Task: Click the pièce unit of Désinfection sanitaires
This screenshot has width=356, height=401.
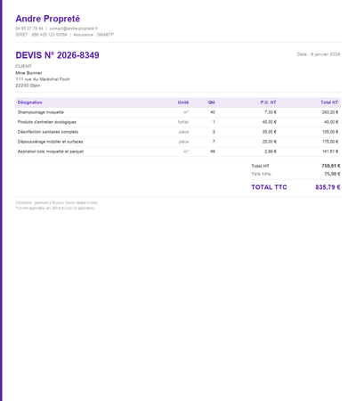Action: click(183, 132)
